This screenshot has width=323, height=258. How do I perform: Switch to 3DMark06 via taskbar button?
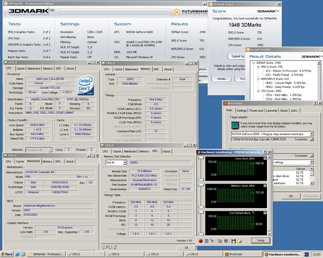46,254
